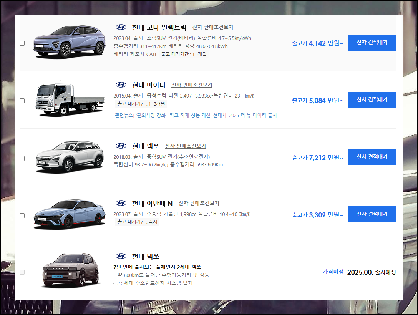Open the 현대 아반떼 N title
This screenshot has height=315, width=418.
(x=152, y=203)
